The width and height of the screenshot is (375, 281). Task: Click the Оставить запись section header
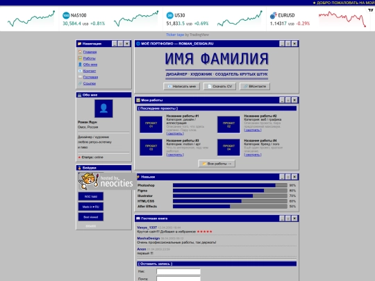[x=217, y=264]
